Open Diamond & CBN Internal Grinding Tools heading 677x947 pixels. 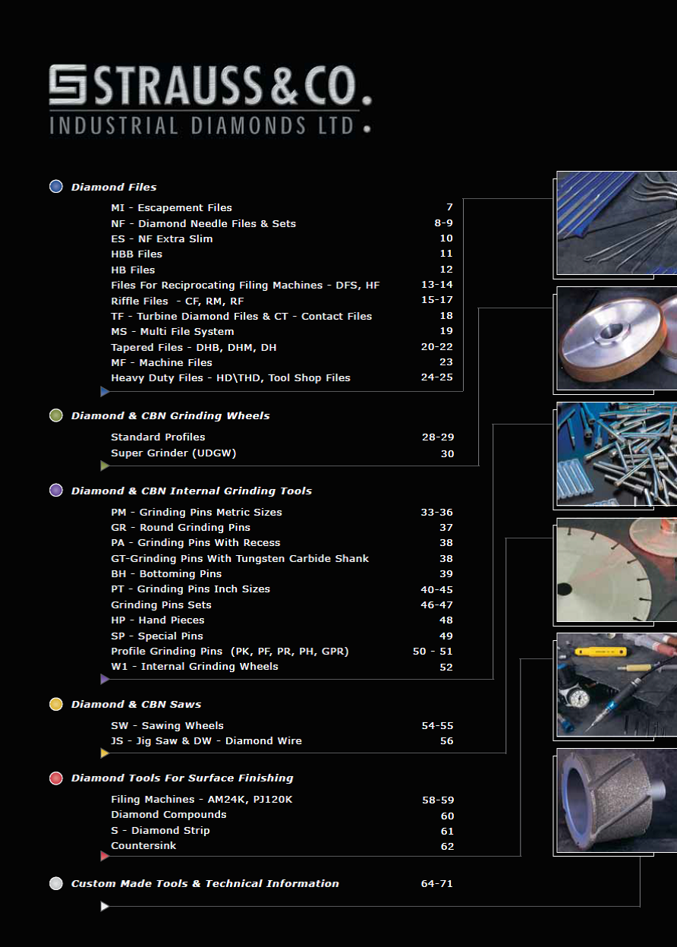(191, 491)
